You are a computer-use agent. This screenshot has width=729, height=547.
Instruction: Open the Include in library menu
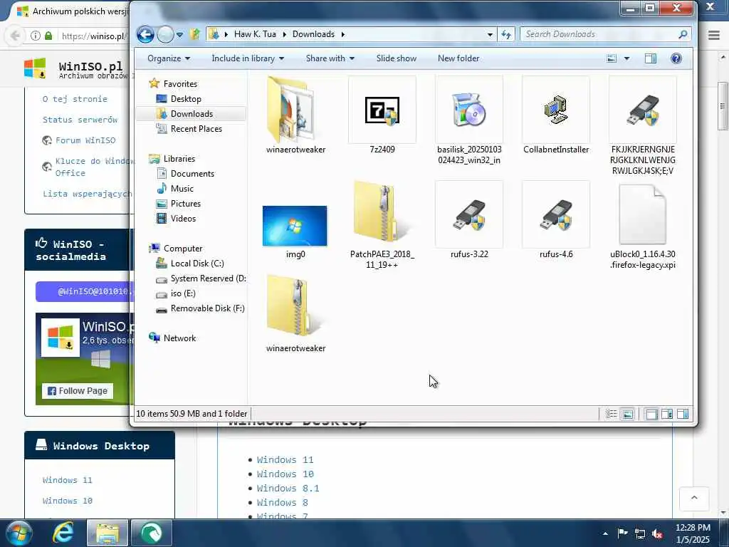pos(248,58)
